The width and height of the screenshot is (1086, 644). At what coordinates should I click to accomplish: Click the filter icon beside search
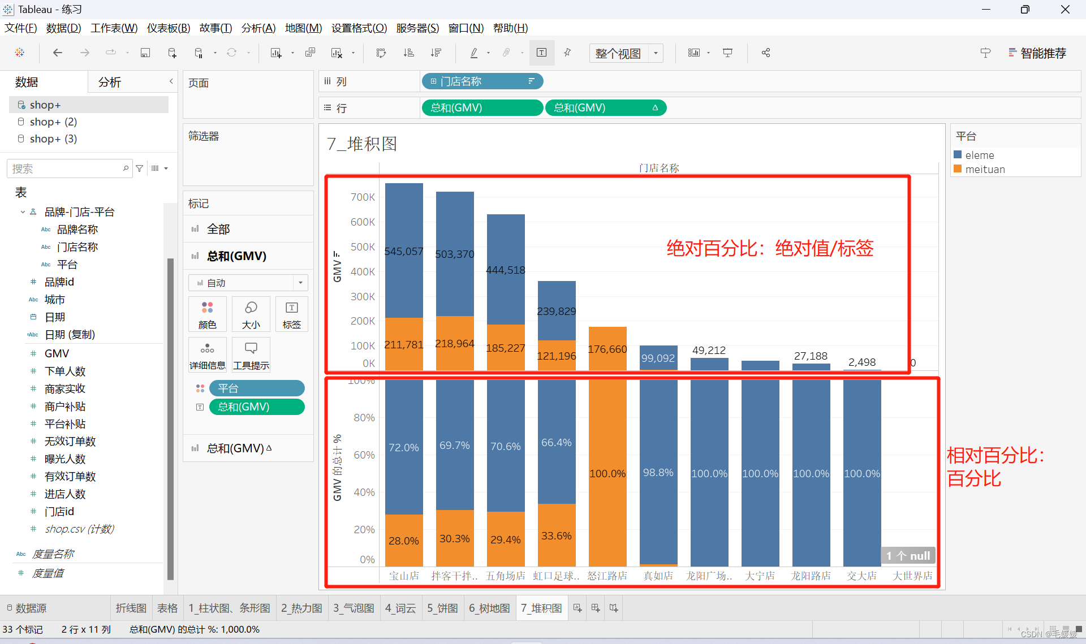[140, 168]
